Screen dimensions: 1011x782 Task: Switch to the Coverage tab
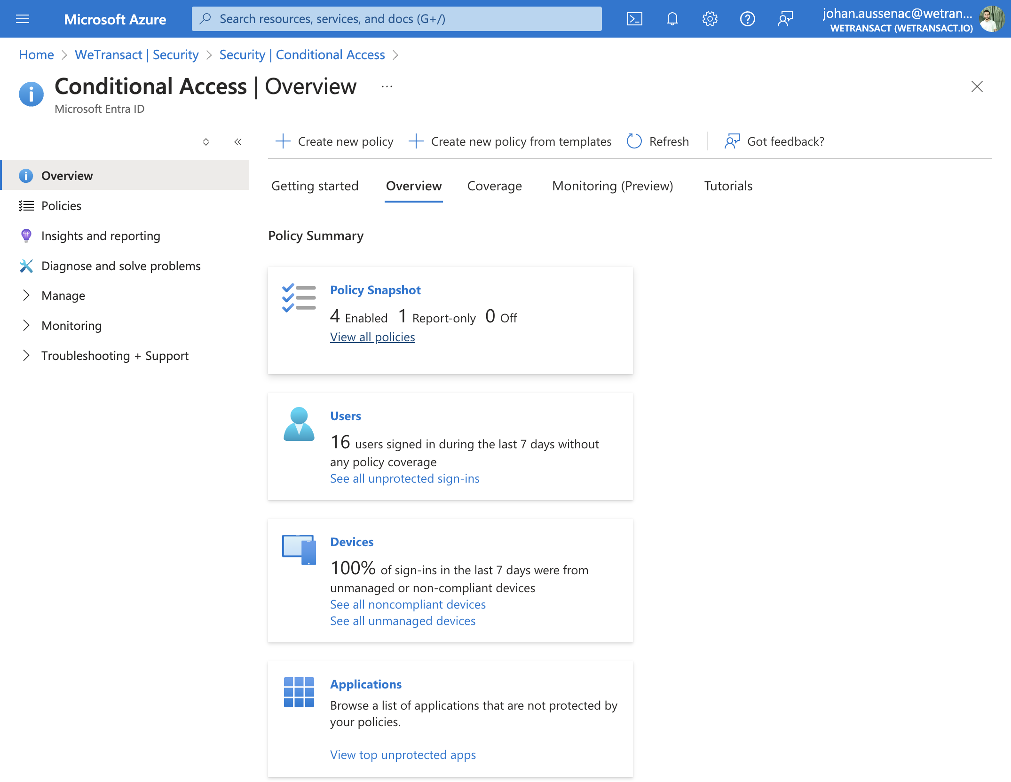click(495, 186)
